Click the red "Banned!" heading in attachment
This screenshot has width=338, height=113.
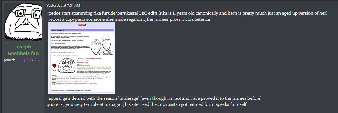point(82,25)
